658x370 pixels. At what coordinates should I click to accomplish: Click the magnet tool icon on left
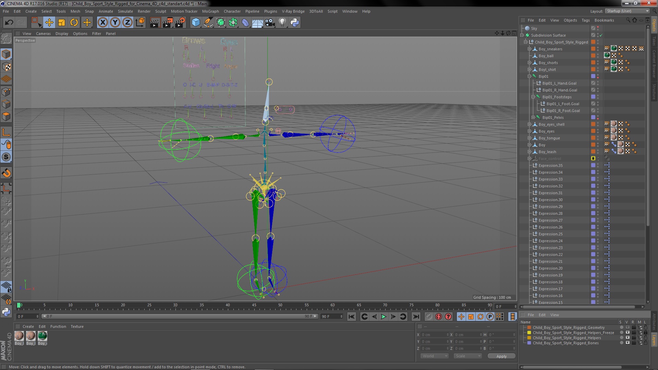tap(6, 173)
